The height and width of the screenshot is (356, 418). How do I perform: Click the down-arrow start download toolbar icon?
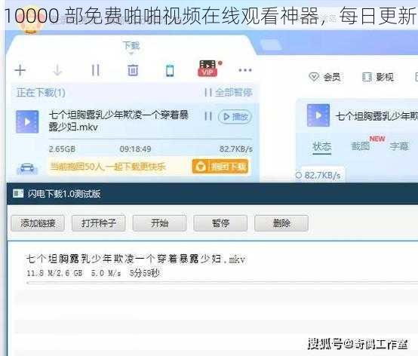tap(57, 70)
